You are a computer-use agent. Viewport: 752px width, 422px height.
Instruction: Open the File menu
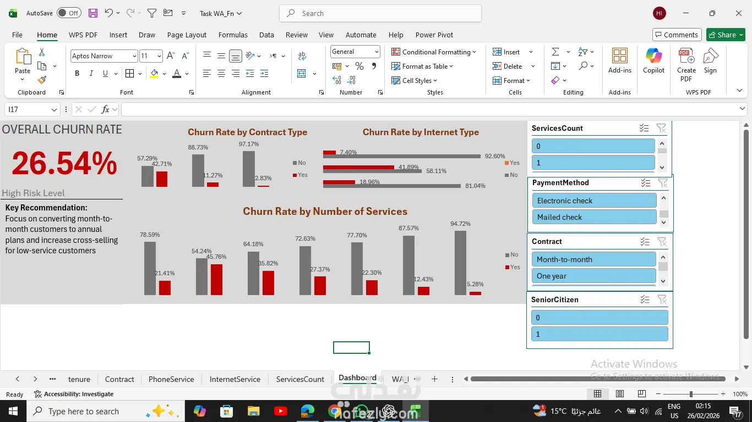point(17,35)
